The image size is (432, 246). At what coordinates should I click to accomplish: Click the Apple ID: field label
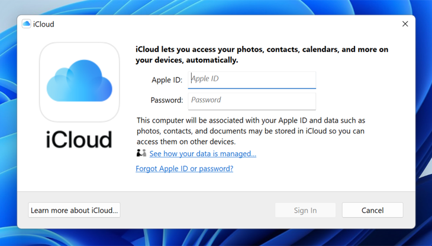point(167,80)
